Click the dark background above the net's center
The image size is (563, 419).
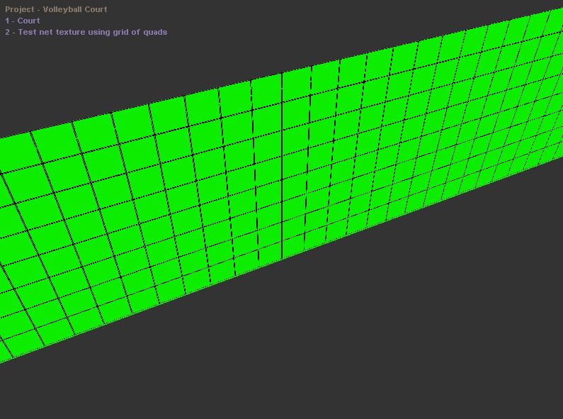pyautogui.click(x=283, y=35)
